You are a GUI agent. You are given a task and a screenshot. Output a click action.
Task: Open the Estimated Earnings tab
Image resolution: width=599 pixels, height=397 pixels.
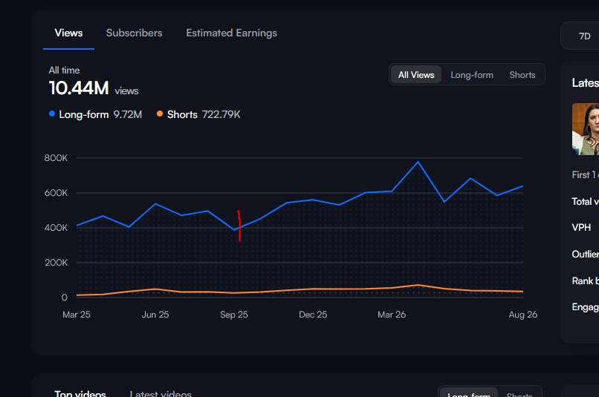[232, 33]
